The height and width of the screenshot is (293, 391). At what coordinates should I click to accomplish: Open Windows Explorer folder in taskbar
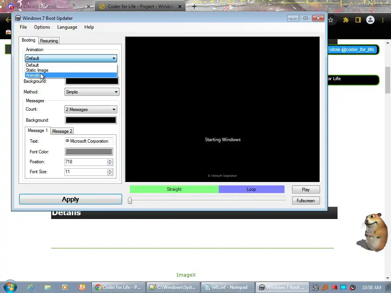[x=48, y=287]
